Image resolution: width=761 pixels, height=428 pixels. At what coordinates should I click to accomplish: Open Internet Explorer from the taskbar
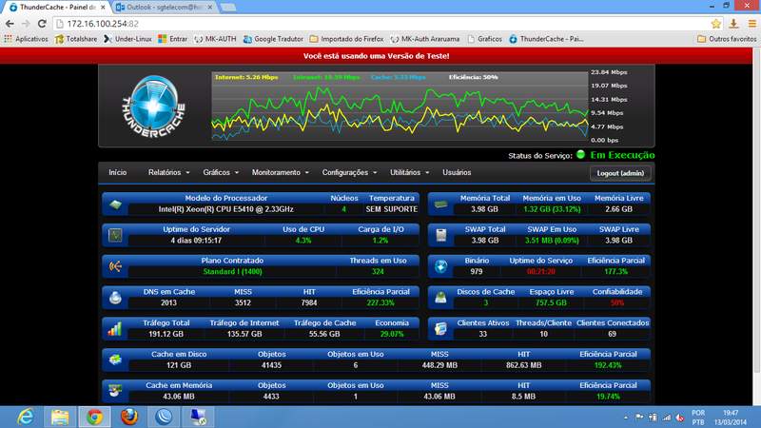26,417
